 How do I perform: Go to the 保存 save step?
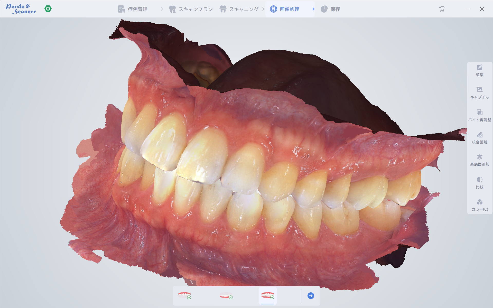[330, 9]
